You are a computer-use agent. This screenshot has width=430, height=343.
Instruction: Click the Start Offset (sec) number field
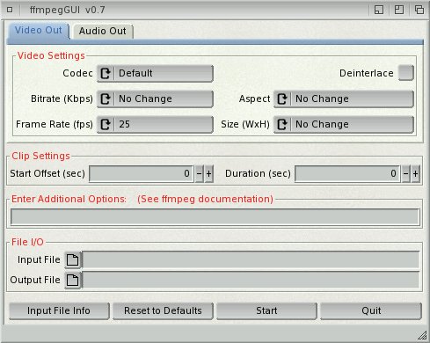[142, 174]
